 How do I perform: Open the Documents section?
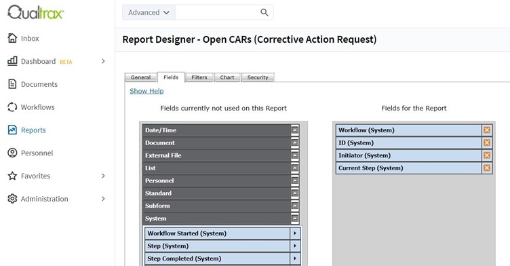(x=33, y=84)
